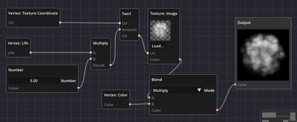Click the Color output port on Vertex: Color
The width and height of the screenshot is (297, 122).
click(x=130, y=104)
